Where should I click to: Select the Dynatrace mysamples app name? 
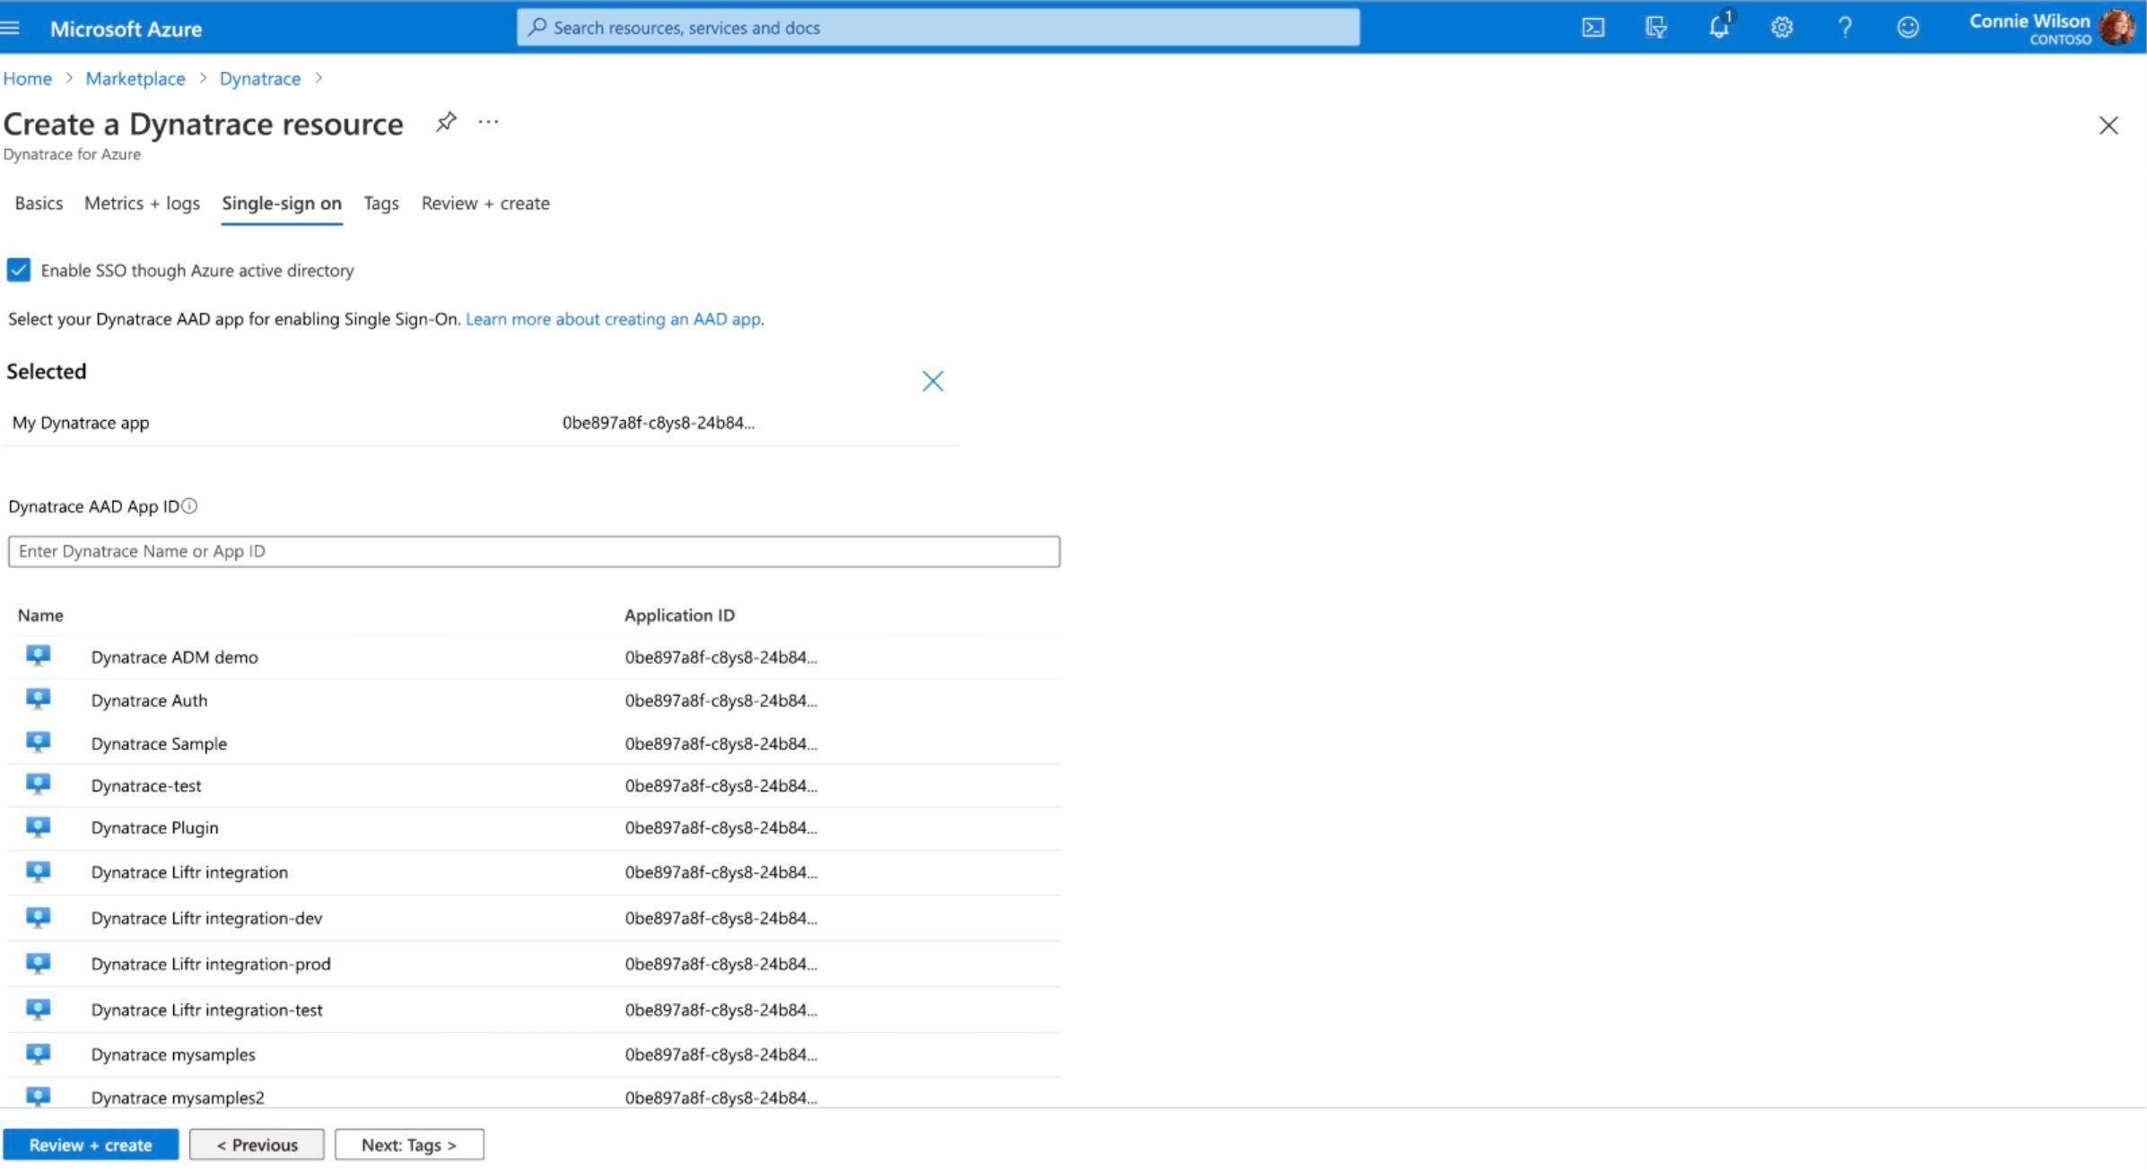pos(173,1054)
